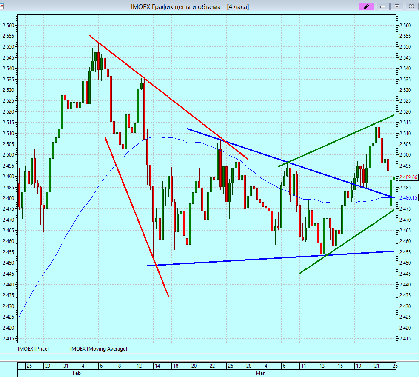Click date label 22 on the time axis

coord(212,366)
